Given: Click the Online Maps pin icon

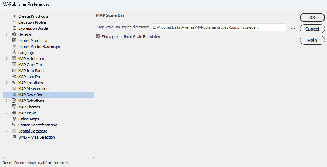Looking at the screenshot, I should click(x=14, y=119).
